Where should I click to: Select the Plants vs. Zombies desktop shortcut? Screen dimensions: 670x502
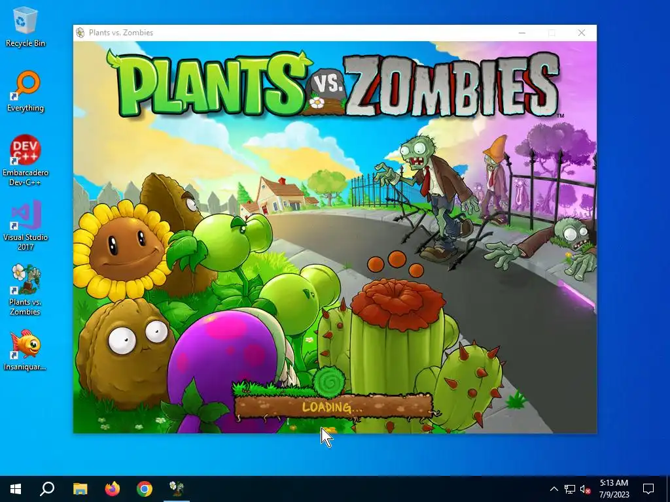[26, 290]
